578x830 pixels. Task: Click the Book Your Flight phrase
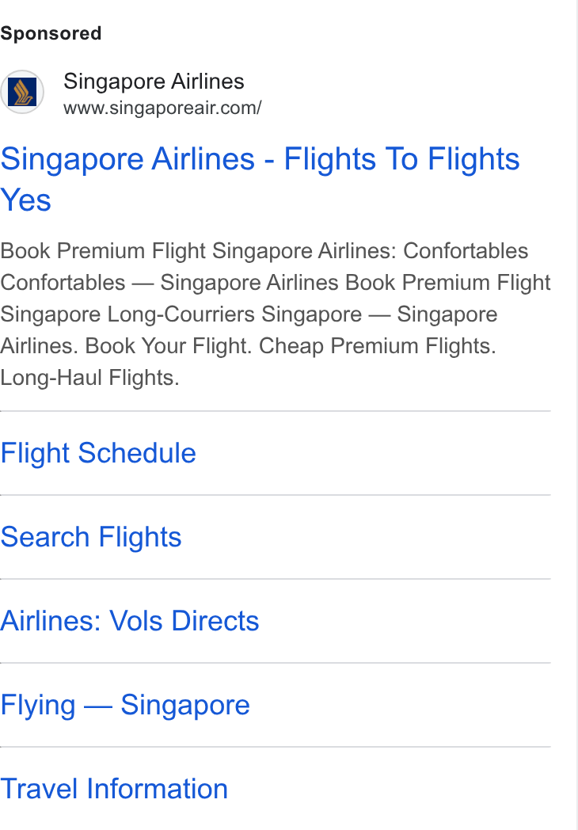[x=169, y=346]
